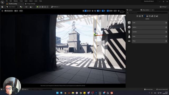169x95 pixels.
Task: Open the Help menu
Action: coord(40,1)
